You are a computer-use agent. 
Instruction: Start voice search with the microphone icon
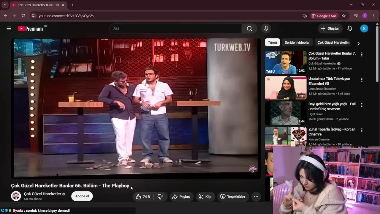point(266,29)
